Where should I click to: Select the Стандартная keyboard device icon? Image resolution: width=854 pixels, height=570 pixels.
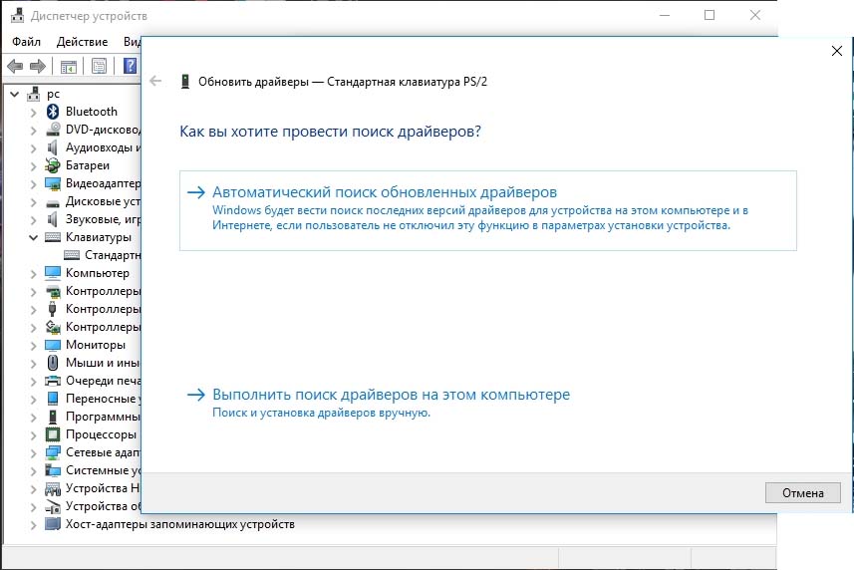coord(72,255)
